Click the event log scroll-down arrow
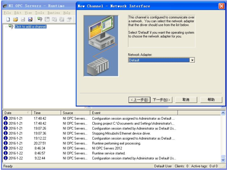227x170 pixels. click(x=223, y=160)
